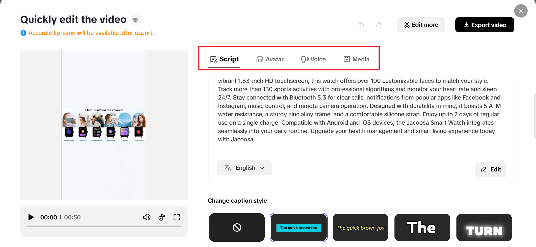Viewport: 536px width, 247px height.
Task: Select the yellow italic caption style thumbnail
Action: tap(360, 227)
